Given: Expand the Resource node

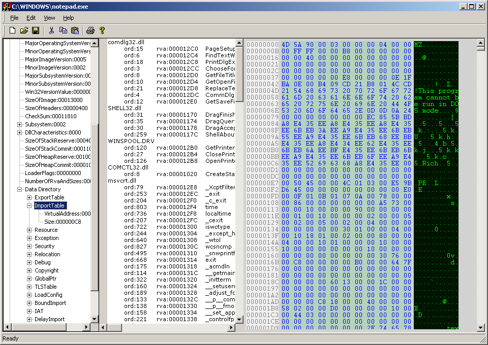Looking at the screenshot, I should 29,230.
